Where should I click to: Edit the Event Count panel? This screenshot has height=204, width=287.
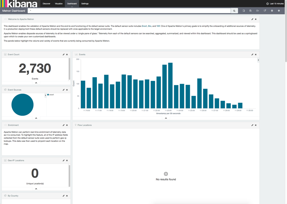tap(63, 54)
